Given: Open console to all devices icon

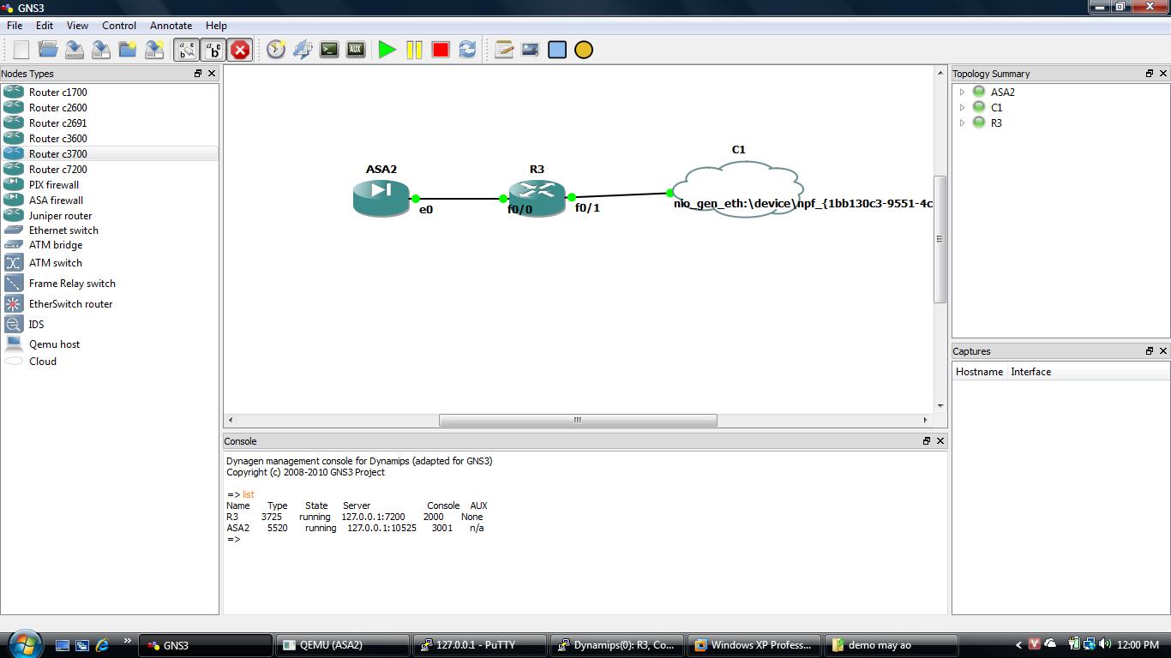Looking at the screenshot, I should click(x=329, y=50).
